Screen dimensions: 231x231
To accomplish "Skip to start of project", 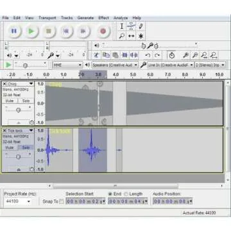I will 65,31.
